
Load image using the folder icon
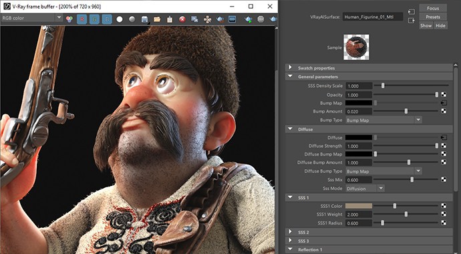tap(157, 19)
